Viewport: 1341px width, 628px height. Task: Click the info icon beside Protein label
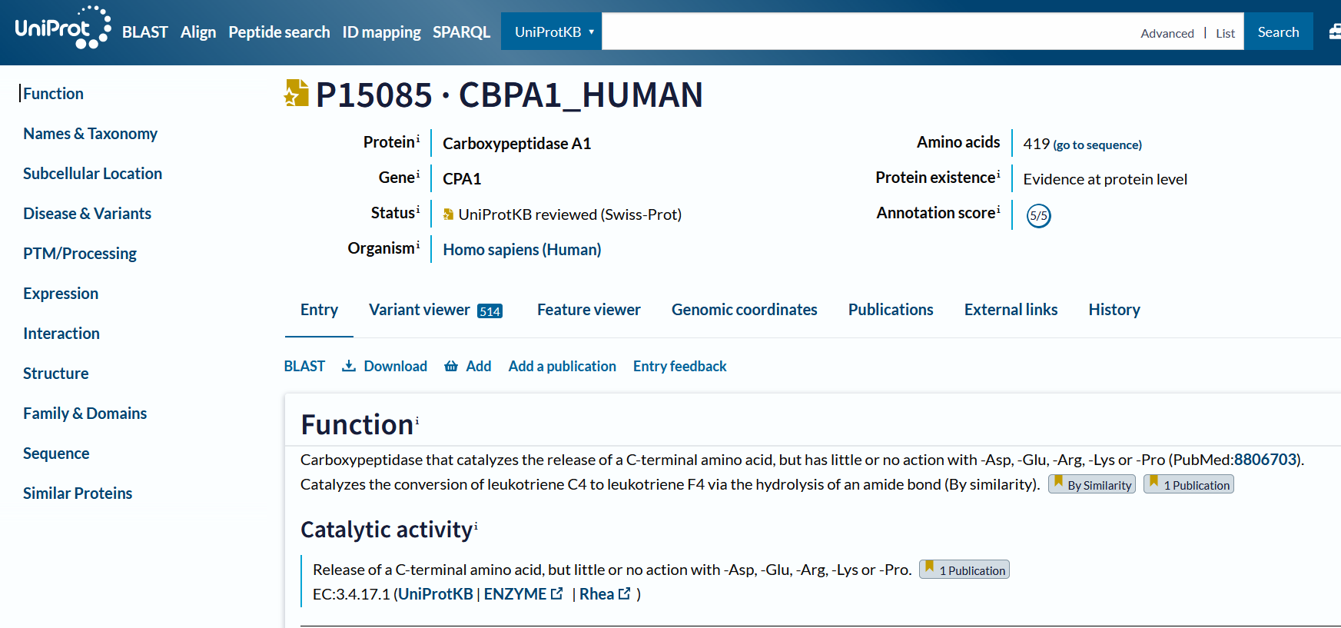pos(418,139)
